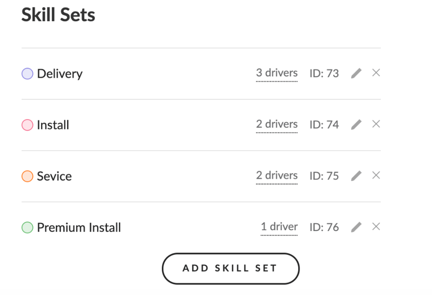Viewport: 432px width, 295px height.
Task: Delete the Delivery skill set
Action: pos(376,73)
